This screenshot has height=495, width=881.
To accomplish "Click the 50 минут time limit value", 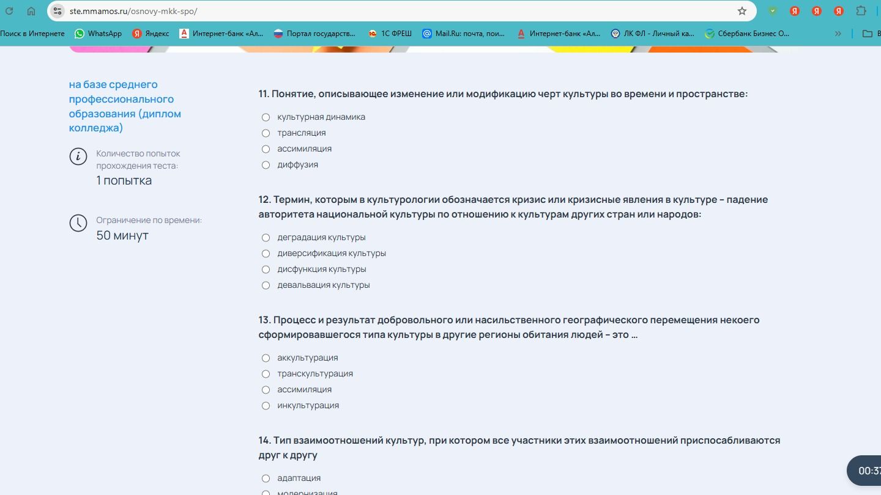I will pyautogui.click(x=122, y=236).
